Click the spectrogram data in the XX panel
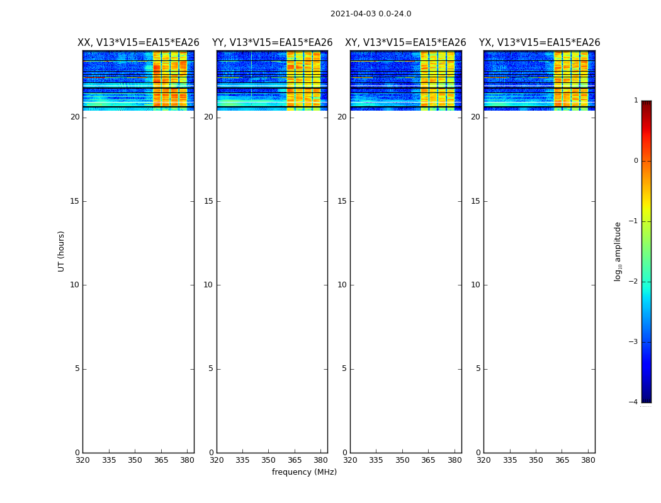This screenshot has height=503, width=661. click(138, 80)
